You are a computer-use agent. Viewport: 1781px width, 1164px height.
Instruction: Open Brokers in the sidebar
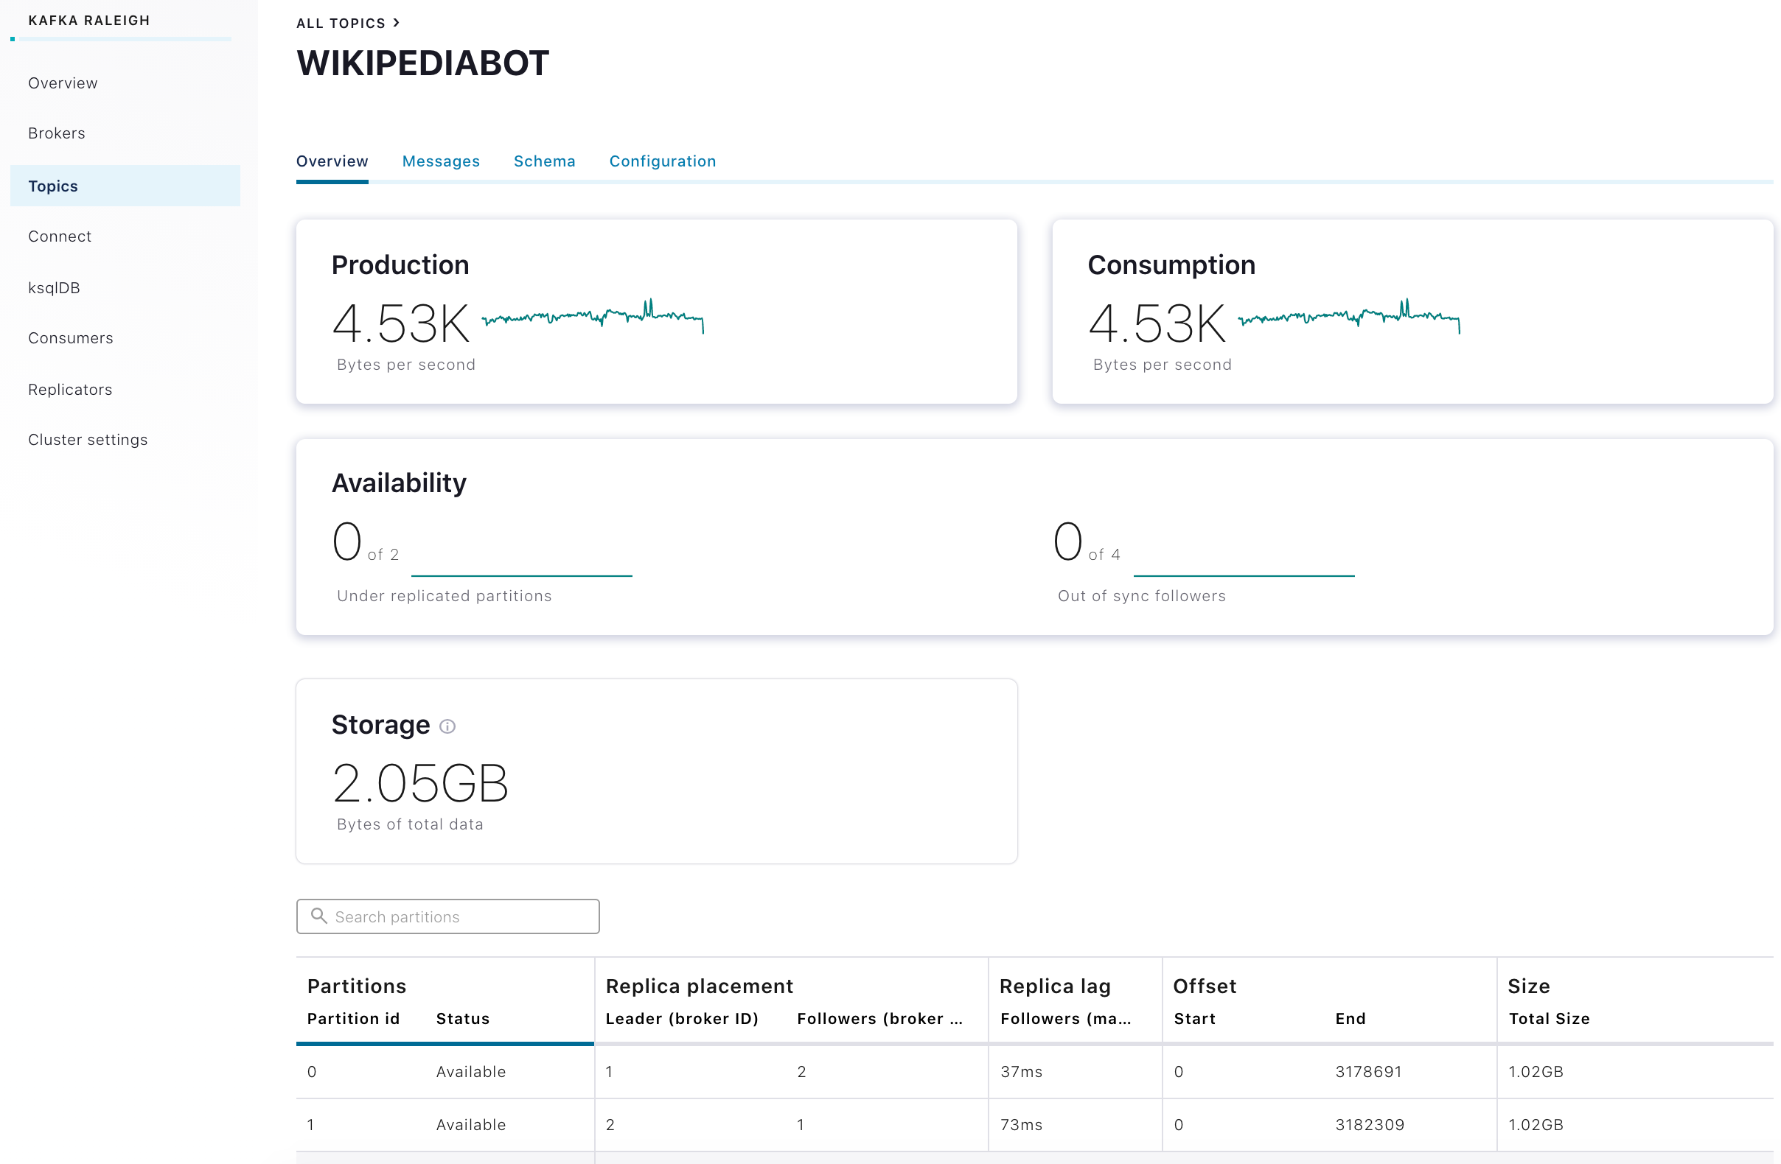pos(57,133)
